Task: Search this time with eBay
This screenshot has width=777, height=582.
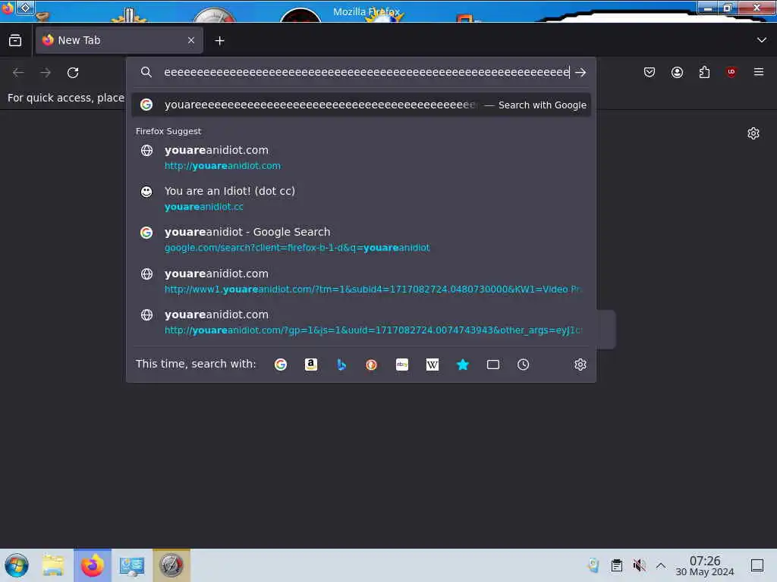Action: (x=402, y=365)
